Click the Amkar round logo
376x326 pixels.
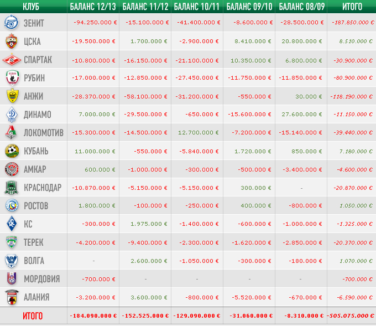coord(12,169)
